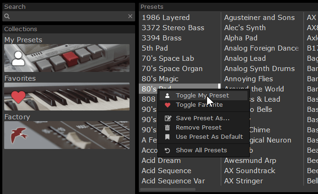Select the 70's Space Lab preset
The image size is (318, 194).
(168, 58)
